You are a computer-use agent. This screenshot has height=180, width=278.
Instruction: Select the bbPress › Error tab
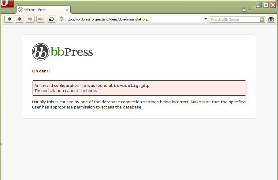click(44, 10)
